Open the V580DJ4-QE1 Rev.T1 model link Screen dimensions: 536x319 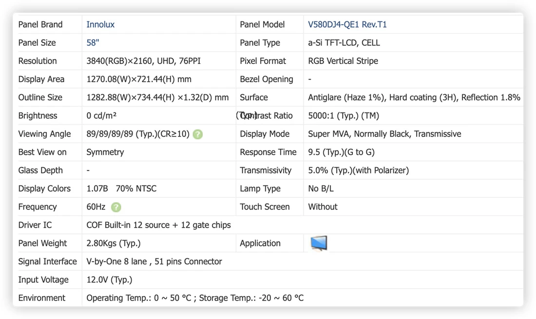point(347,25)
